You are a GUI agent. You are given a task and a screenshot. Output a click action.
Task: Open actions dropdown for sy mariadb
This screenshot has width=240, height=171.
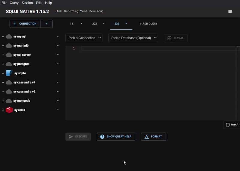point(58,46)
